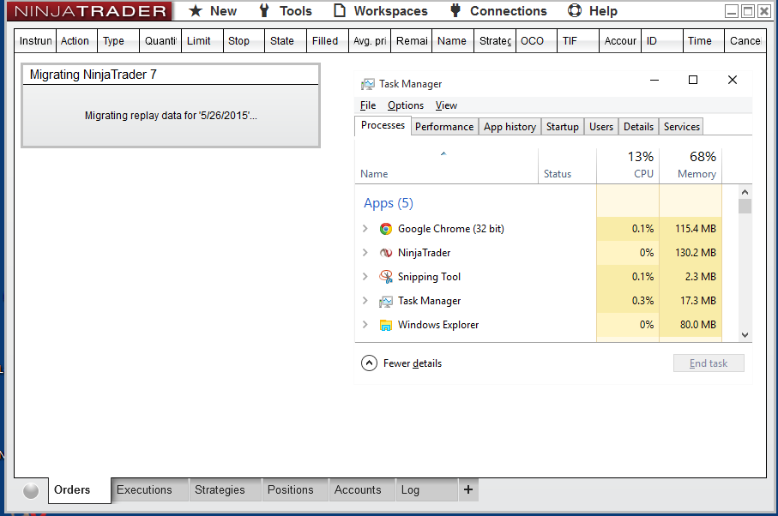Sort by the CPU column header
The width and height of the screenshot is (778, 516).
(x=628, y=165)
